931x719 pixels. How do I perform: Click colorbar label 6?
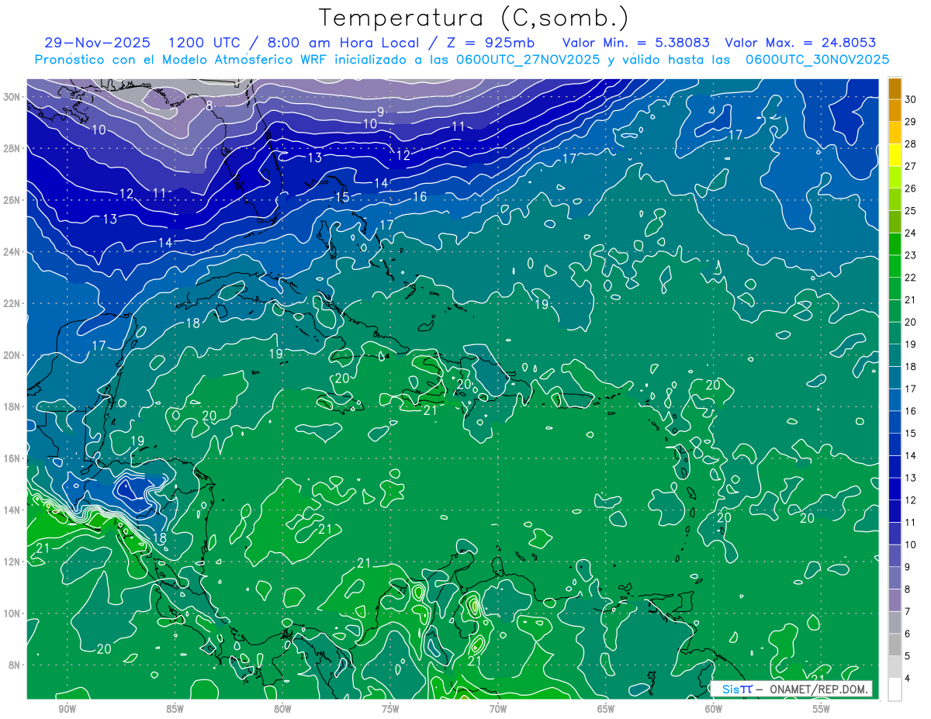point(908,634)
